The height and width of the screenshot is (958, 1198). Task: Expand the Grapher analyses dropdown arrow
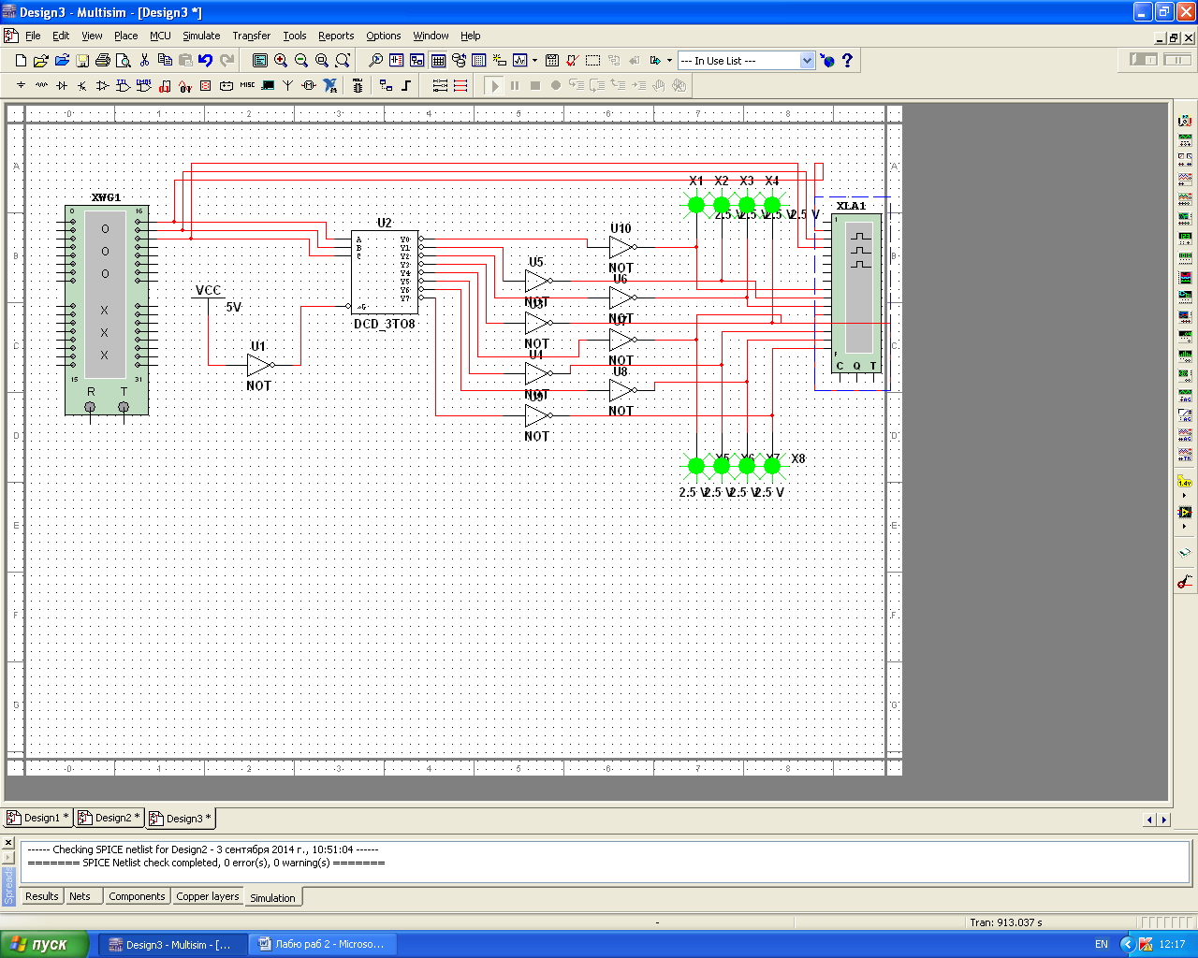[x=534, y=60]
